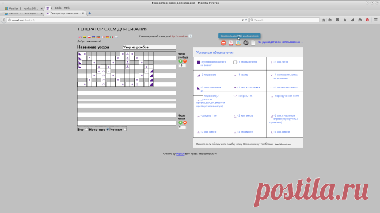Open a new browser tab
Image resolution: width=380 pixels, height=213 pixels.
[x=89, y=13]
